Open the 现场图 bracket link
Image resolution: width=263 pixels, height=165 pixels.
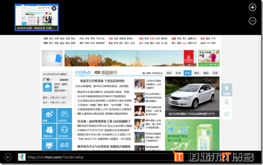click(124, 86)
